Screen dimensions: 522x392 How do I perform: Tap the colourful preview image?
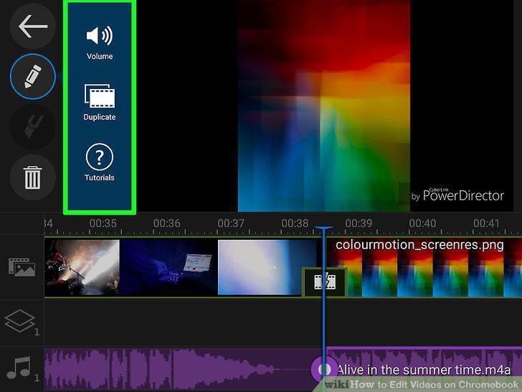(323, 106)
